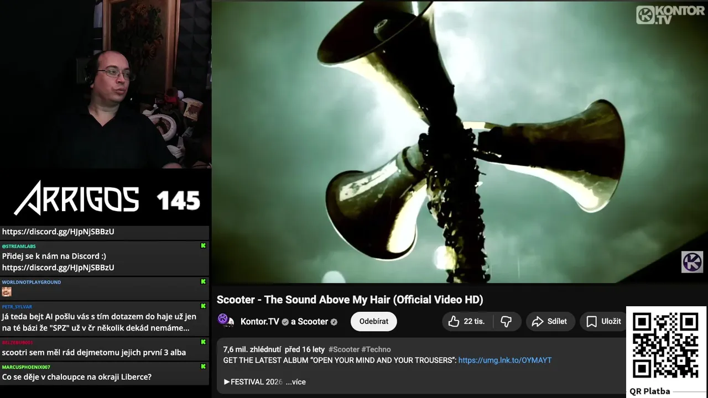The image size is (708, 398).
Task: Click the green badge on PETR_SYLVAR message
Action: point(203,306)
